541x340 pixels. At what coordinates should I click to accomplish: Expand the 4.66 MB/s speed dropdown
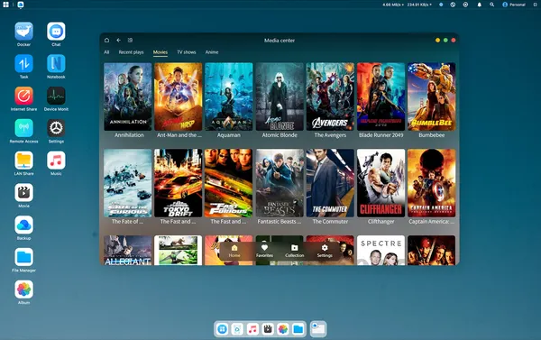click(392, 5)
